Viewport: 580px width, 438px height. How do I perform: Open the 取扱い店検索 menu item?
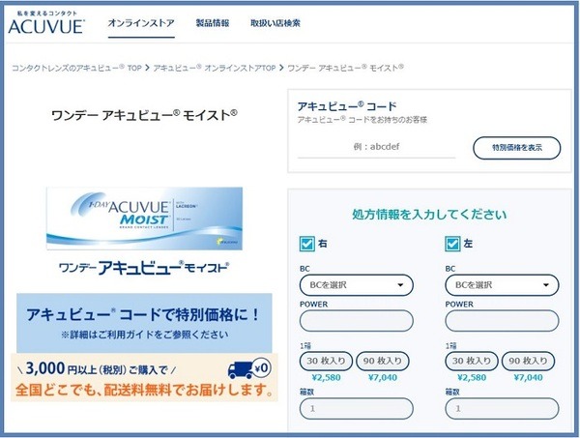(275, 23)
